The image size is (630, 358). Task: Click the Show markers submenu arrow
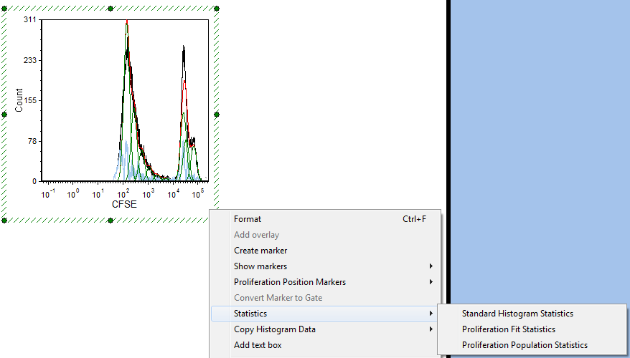(431, 266)
